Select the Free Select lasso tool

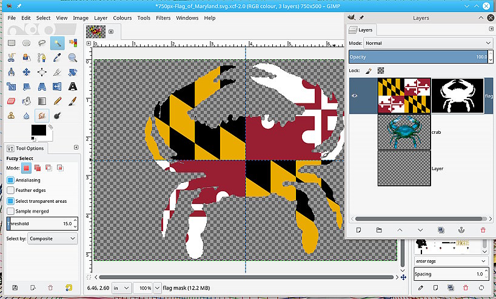(42, 43)
